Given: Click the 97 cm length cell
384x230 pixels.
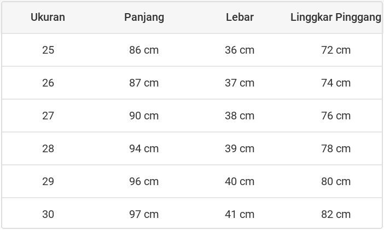Looking at the screenshot, I should [x=144, y=214].
